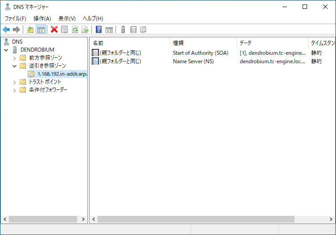The image size is (336, 235).
Task: Click the green Refresh icon
Action: point(75,29)
